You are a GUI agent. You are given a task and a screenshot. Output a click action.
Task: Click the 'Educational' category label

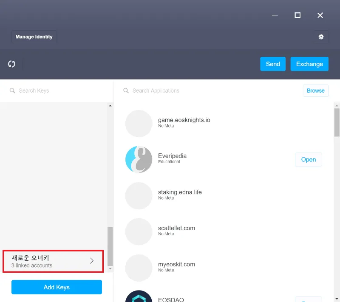(169, 161)
